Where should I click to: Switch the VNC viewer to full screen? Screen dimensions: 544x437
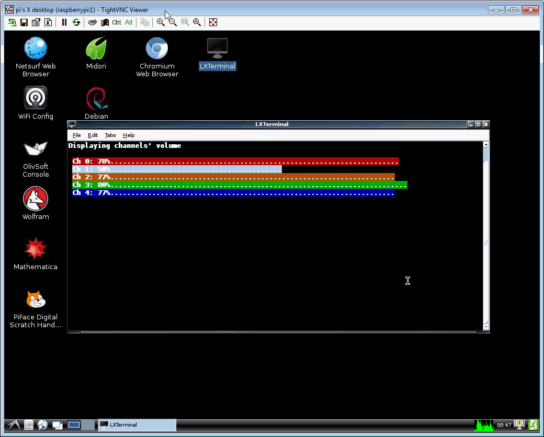pos(213,22)
